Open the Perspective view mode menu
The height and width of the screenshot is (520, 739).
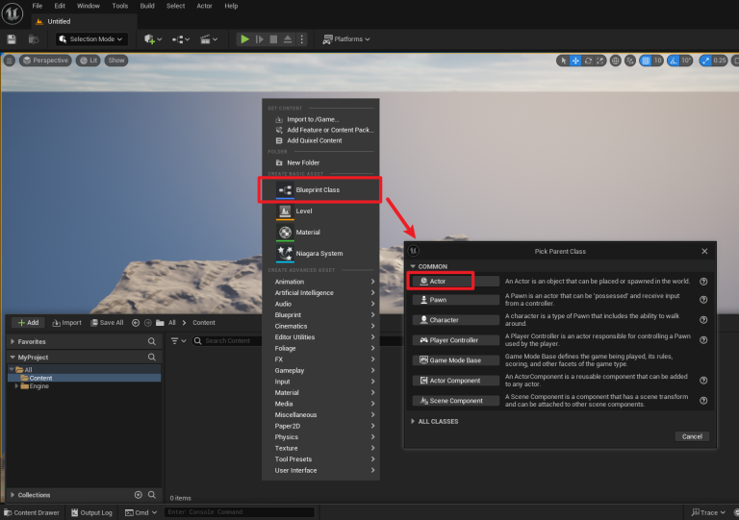46,61
